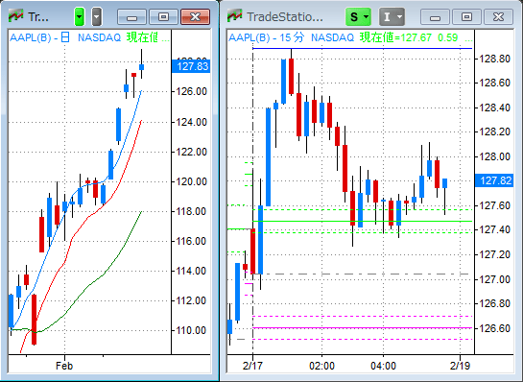Select the solid green pivot line in right chart
The width and height of the screenshot is (523, 382).
tap(362, 221)
